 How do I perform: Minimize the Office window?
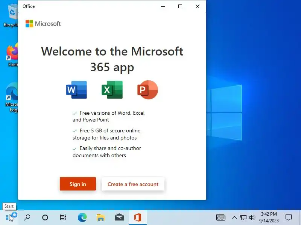point(163,6)
